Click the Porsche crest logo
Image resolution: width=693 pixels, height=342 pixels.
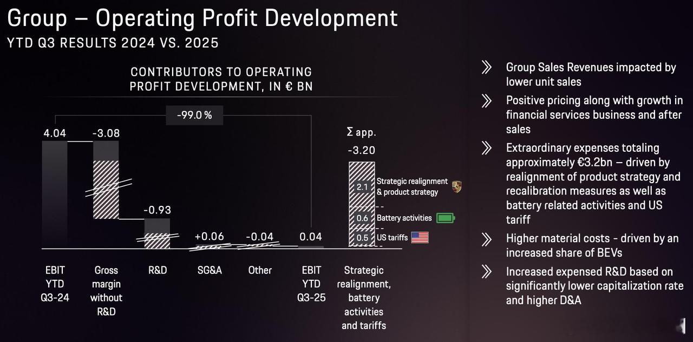457,187
